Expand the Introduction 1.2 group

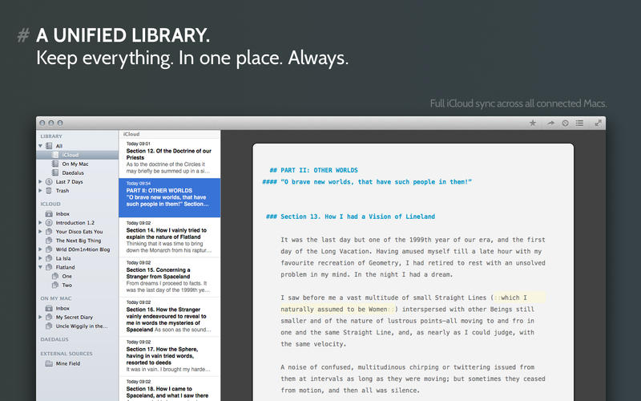pos(41,223)
